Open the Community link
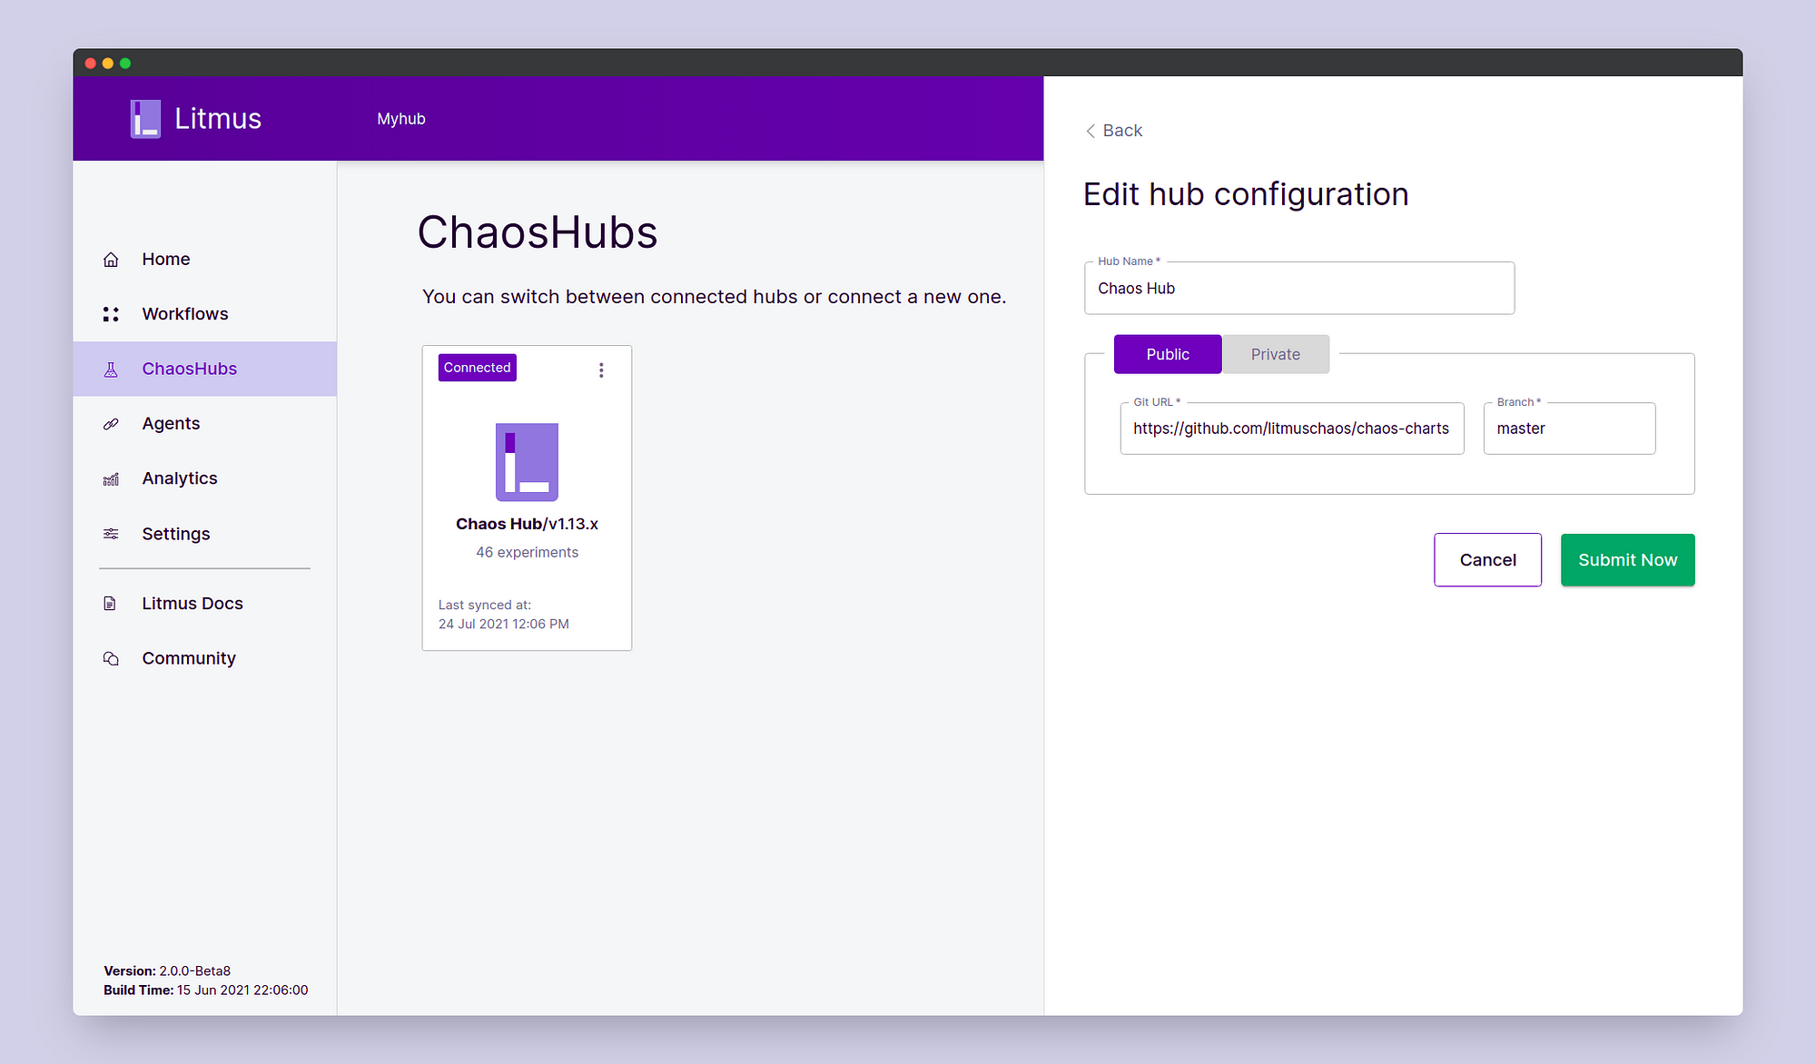Viewport: 1816px width, 1064px height. (x=204, y=658)
